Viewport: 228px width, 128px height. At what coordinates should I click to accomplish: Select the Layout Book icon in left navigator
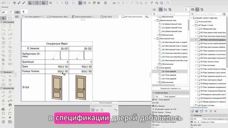tap(165, 10)
